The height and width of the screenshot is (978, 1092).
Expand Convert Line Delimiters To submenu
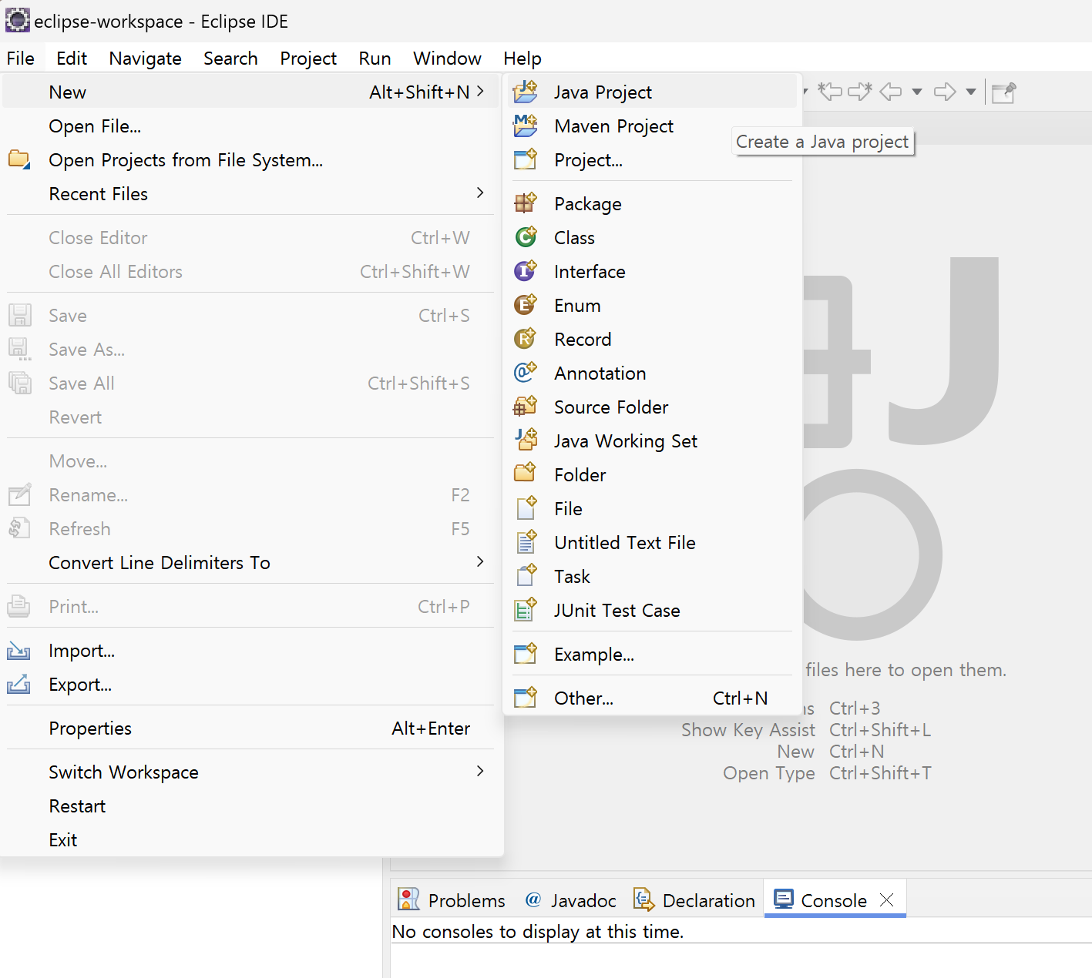(480, 561)
